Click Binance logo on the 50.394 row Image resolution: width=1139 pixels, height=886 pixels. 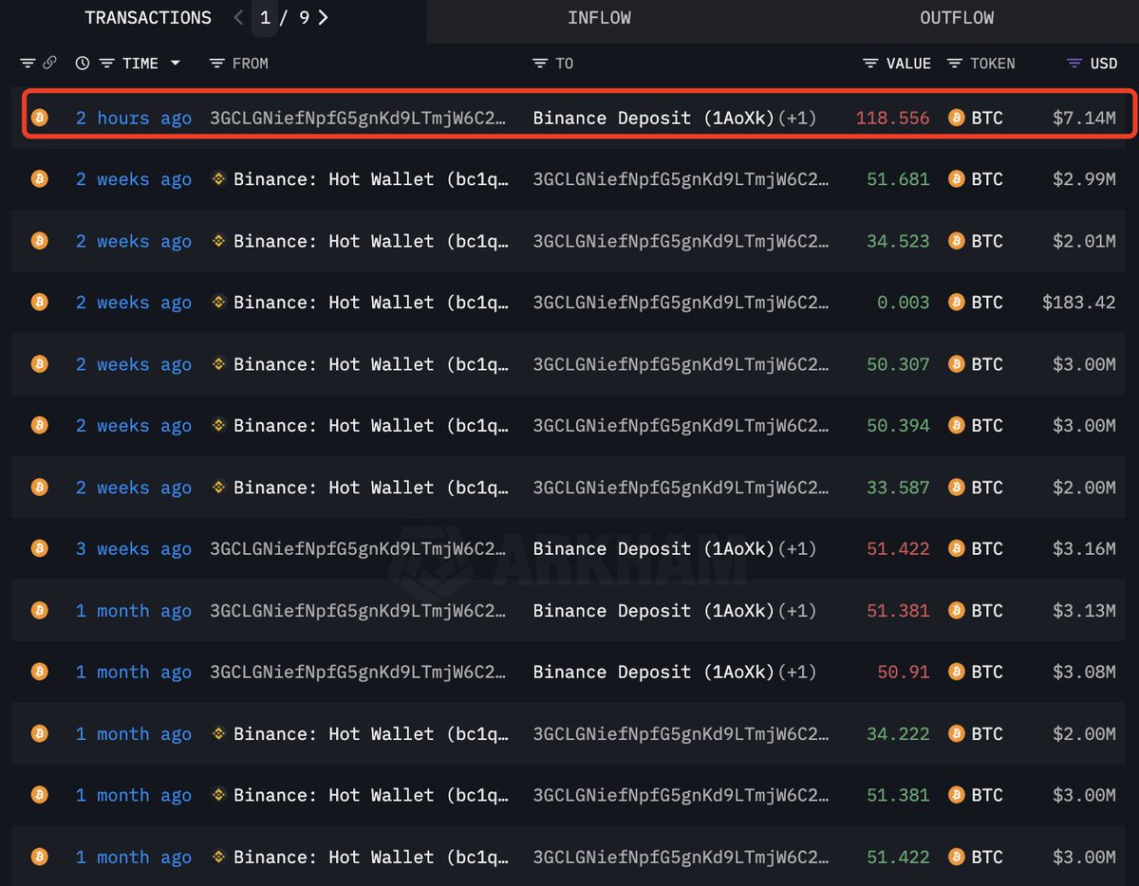[218, 426]
